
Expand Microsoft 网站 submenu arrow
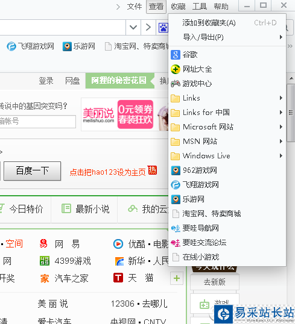click(x=281, y=127)
